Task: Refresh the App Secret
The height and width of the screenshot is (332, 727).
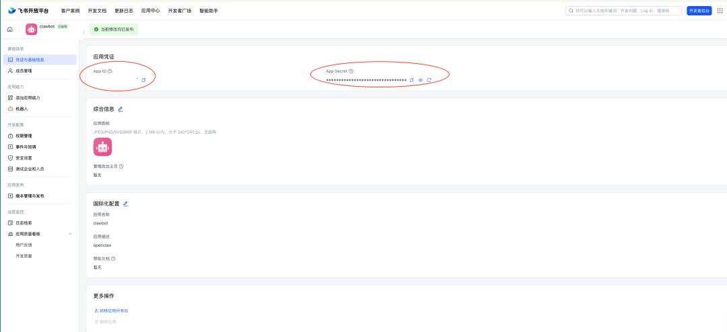Action: (x=429, y=80)
